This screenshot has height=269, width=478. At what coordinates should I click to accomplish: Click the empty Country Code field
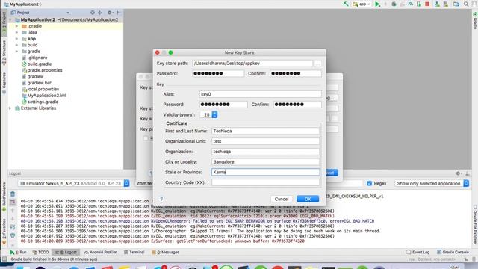click(265, 182)
